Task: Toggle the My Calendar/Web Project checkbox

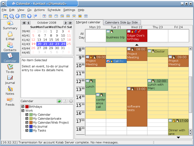Action: pyautogui.click(x=27, y=123)
